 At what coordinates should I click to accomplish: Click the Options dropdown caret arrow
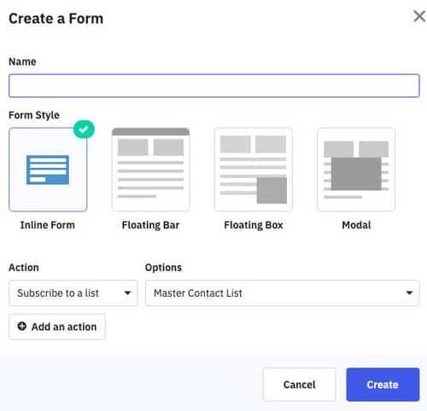tap(409, 292)
